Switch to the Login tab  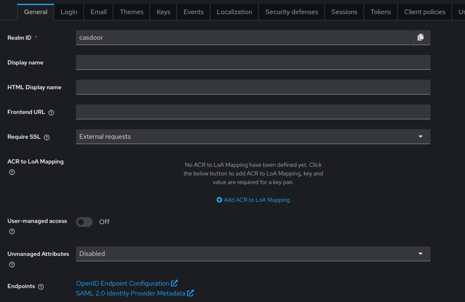[69, 12]
